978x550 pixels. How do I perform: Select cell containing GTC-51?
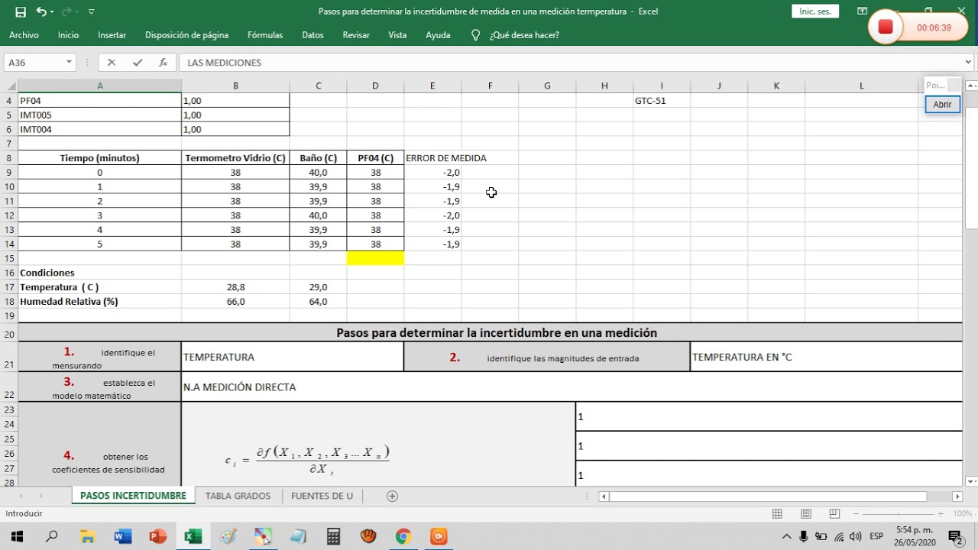click(662, 100)
